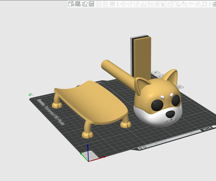
Task: Open Variable layer height tool
Action: click(x=113, y=4)
